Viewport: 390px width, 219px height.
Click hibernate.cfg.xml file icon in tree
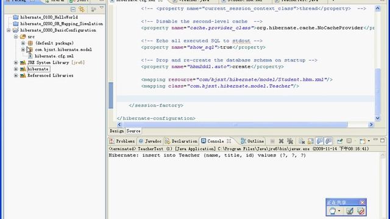pyautogui.click(x=30, y=56)
